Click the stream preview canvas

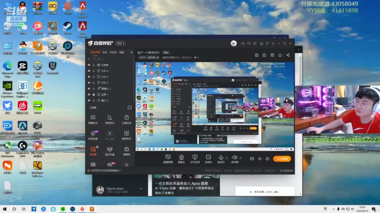tap(215, 106)
